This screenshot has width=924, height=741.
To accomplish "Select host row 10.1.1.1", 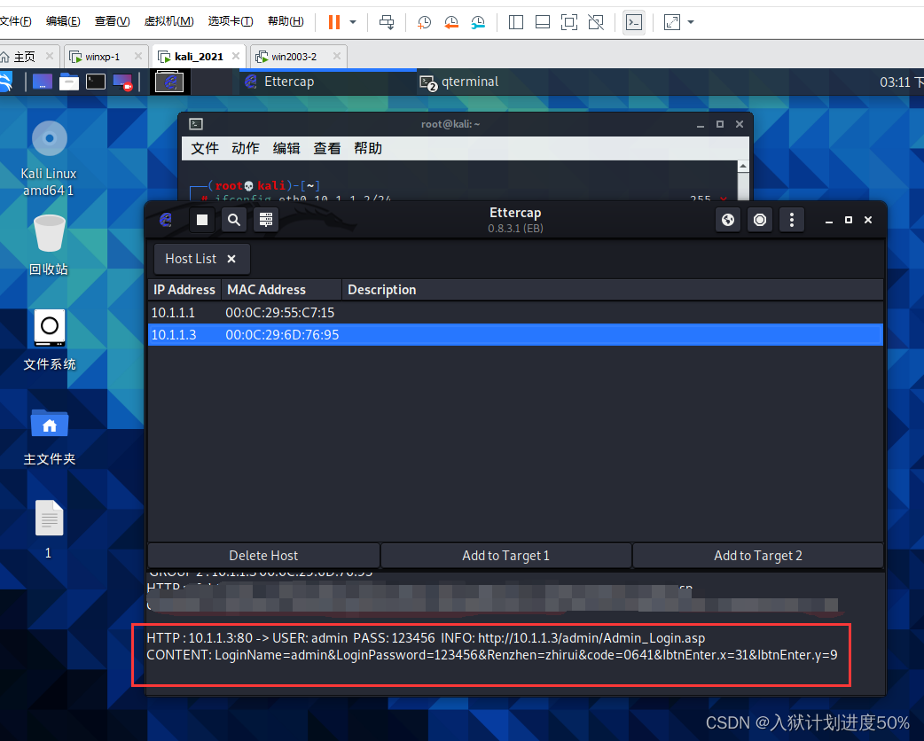I will [x=515, y=313].
